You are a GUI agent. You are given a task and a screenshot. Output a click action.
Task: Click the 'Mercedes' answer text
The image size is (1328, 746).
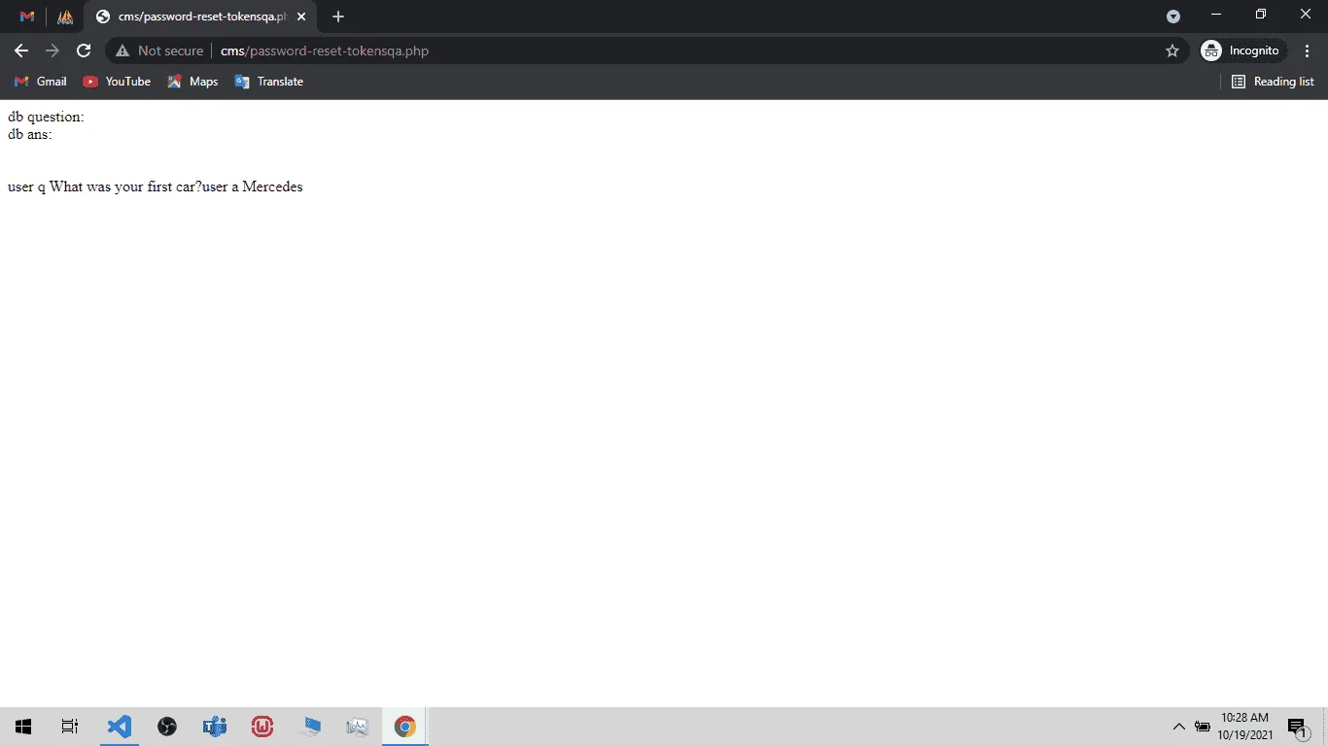coord(272,186)
